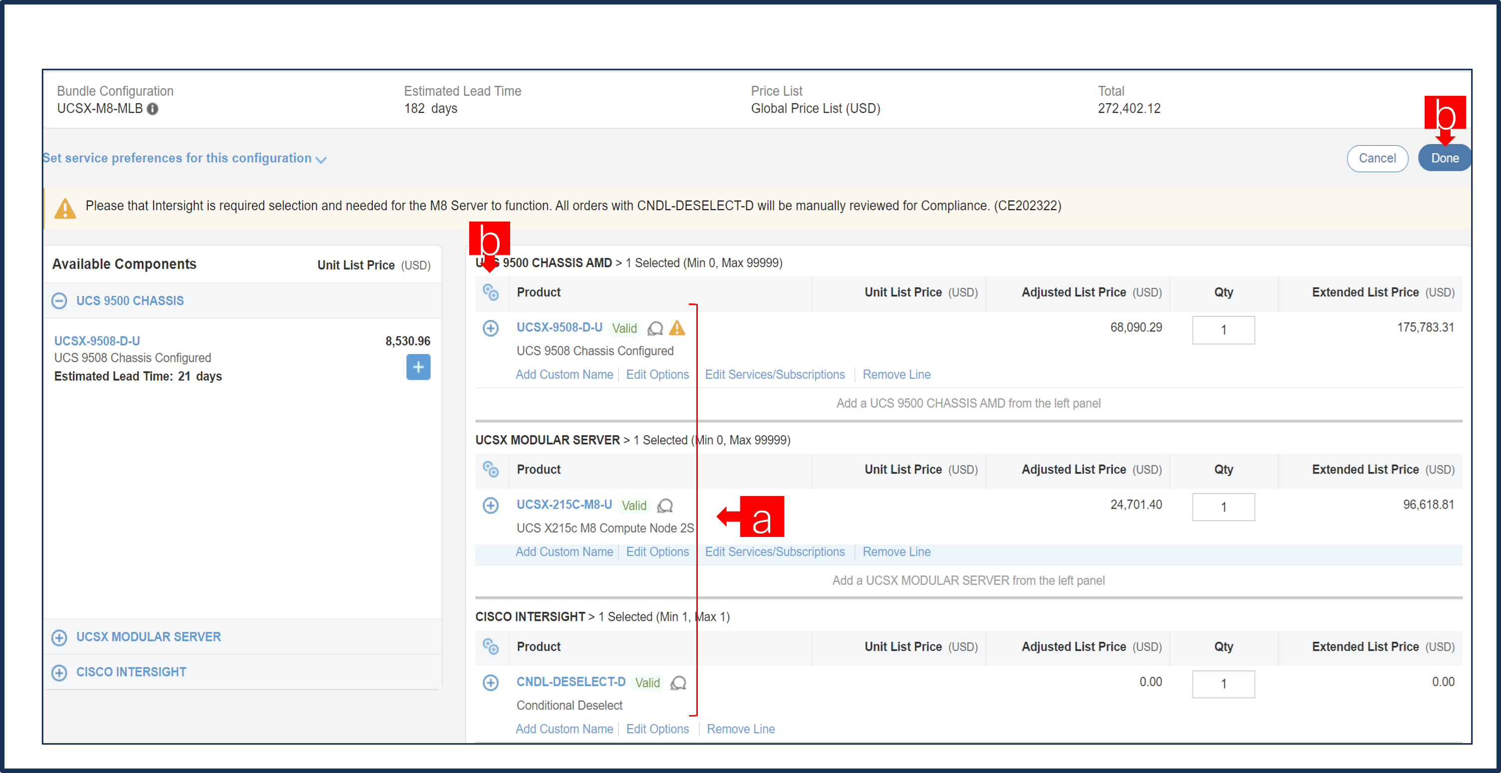This screenshot has width=1501, height=773.
Task: Open the service preferences dropdown
Action: 184,159
